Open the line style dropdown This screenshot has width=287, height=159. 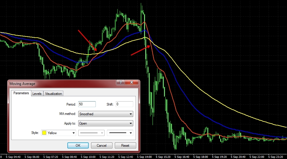pos(91,133)
